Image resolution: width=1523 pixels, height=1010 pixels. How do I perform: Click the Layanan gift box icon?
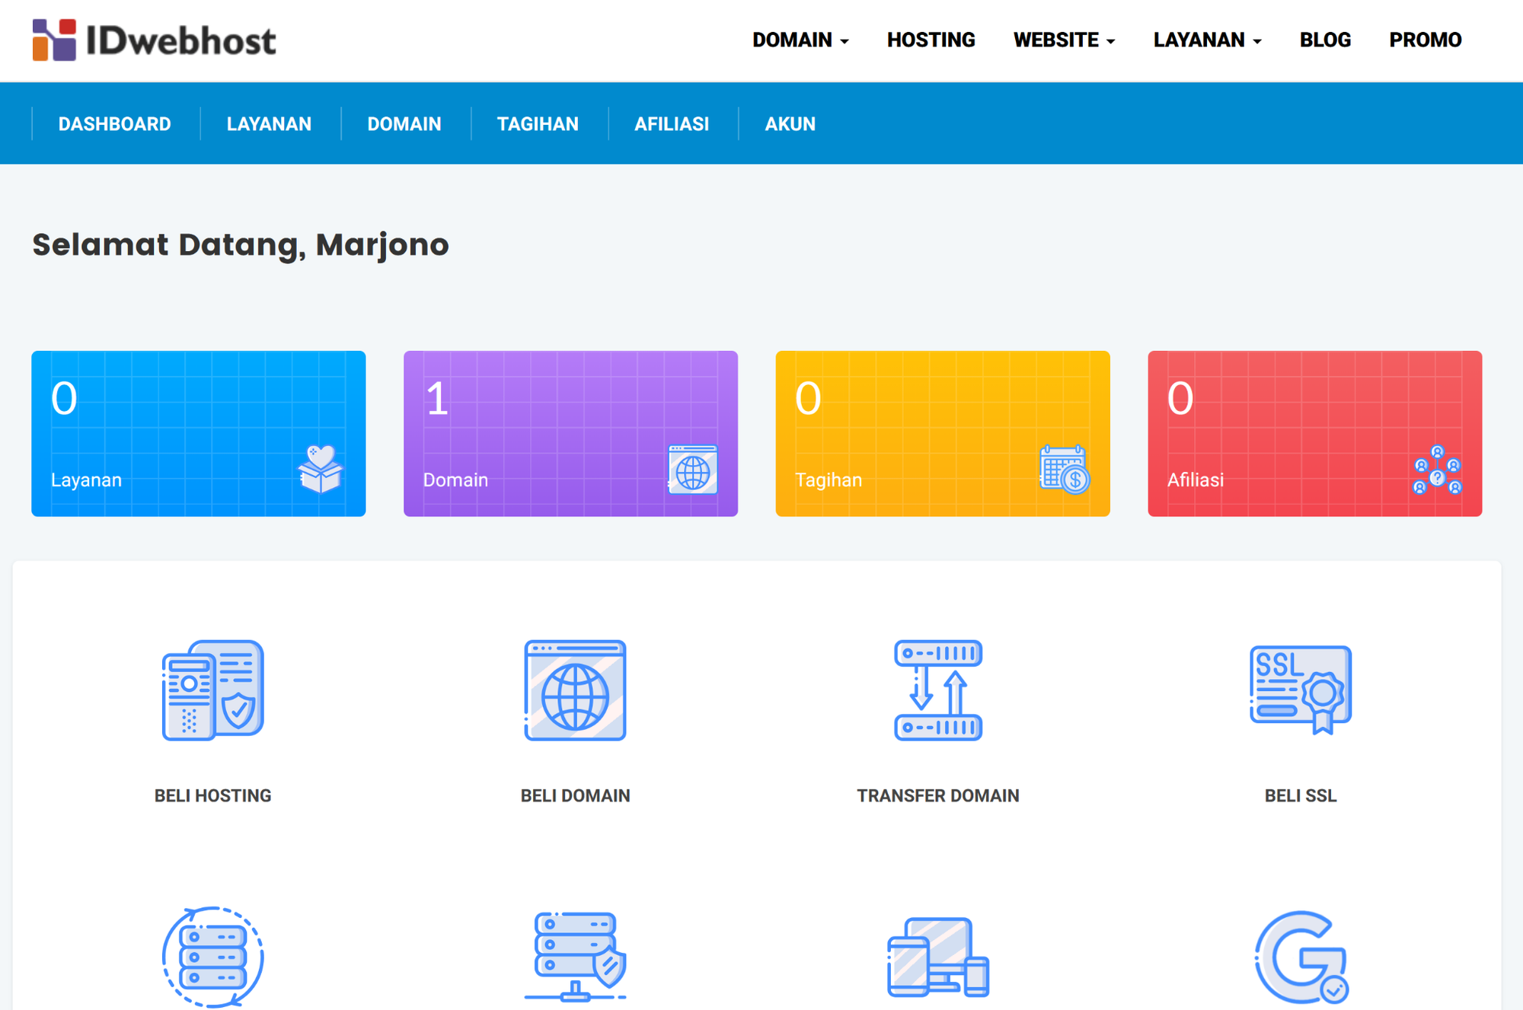pos(321,469)
